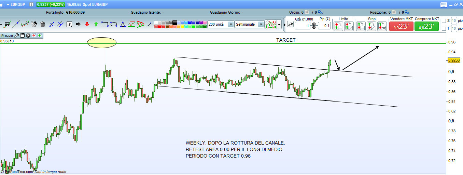
Task: Select the triangle drawing tool
Action: (122, 25)
